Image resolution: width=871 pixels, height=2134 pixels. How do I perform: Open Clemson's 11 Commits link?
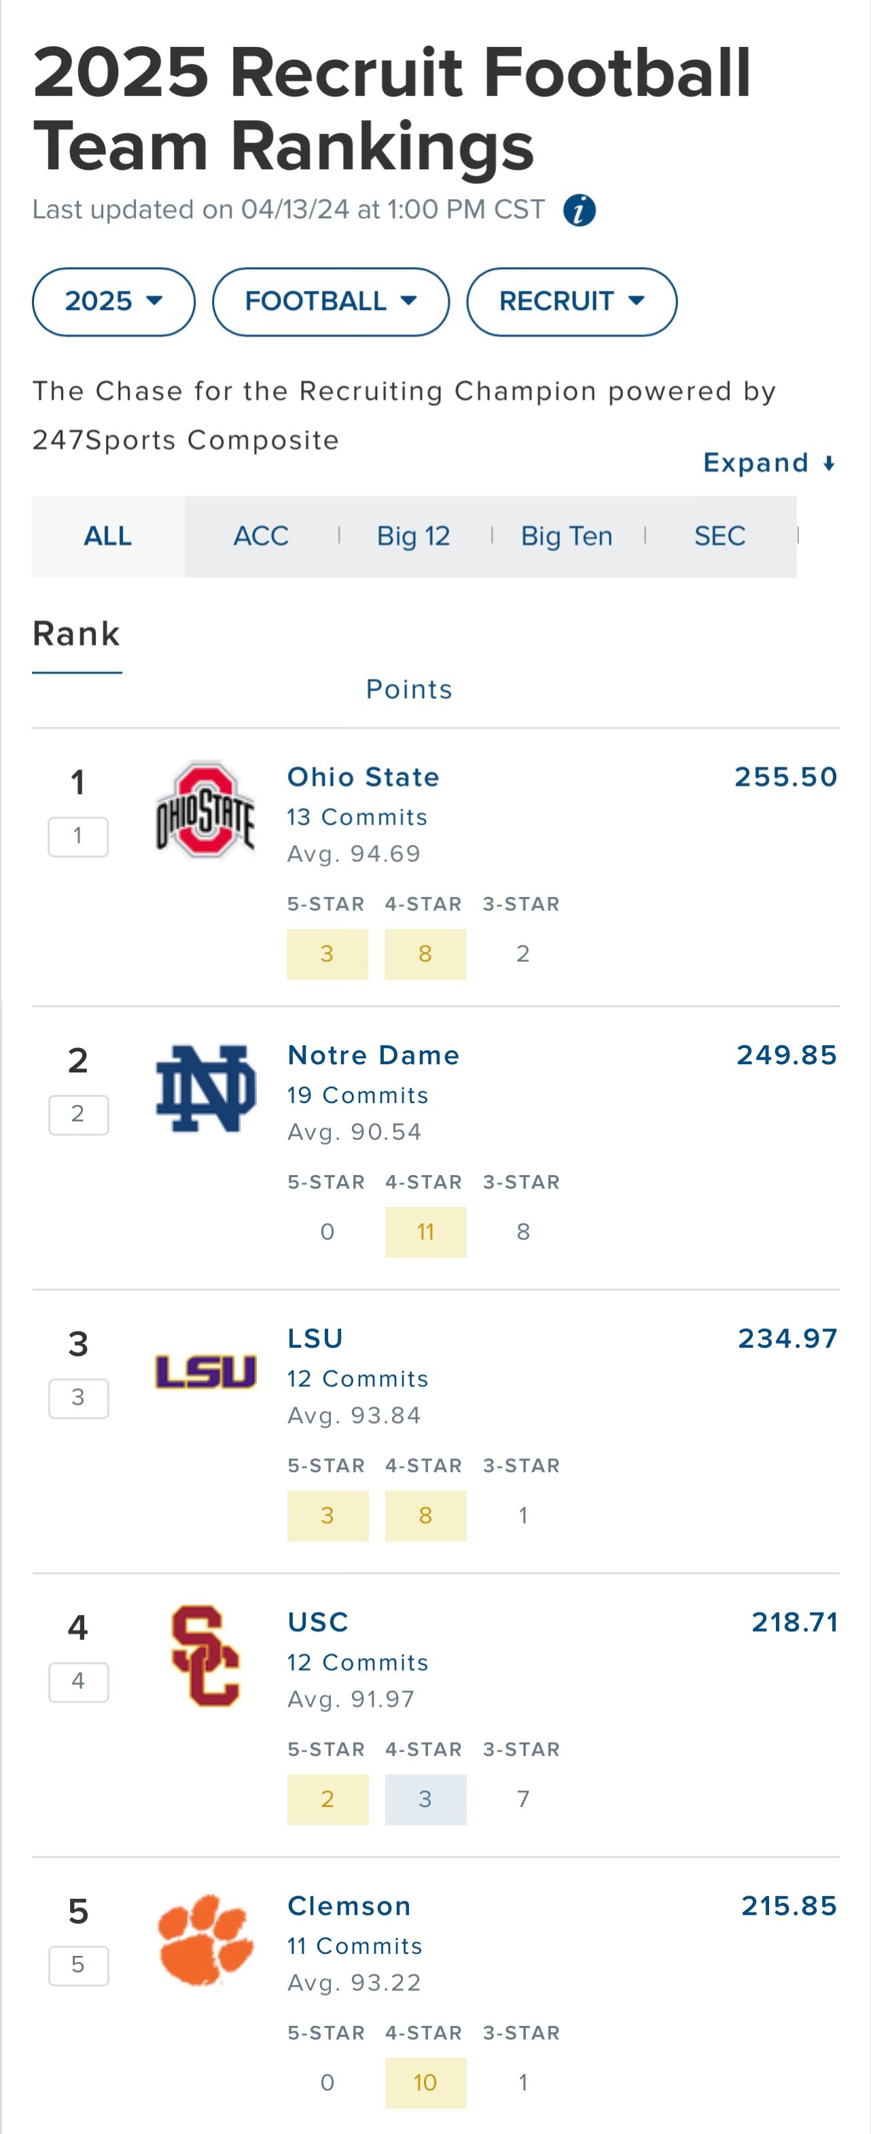tap(355, 1946)
